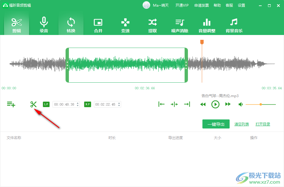Click the 时长 duration column header
This screenshot has width=284, height=187.
[x=112, y=138]
